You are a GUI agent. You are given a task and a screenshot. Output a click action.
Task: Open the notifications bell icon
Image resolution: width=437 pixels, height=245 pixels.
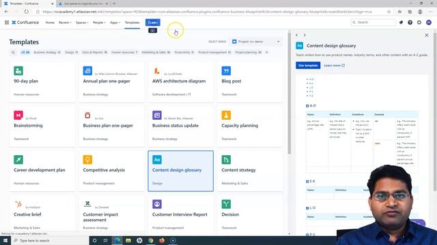point(401,22)
